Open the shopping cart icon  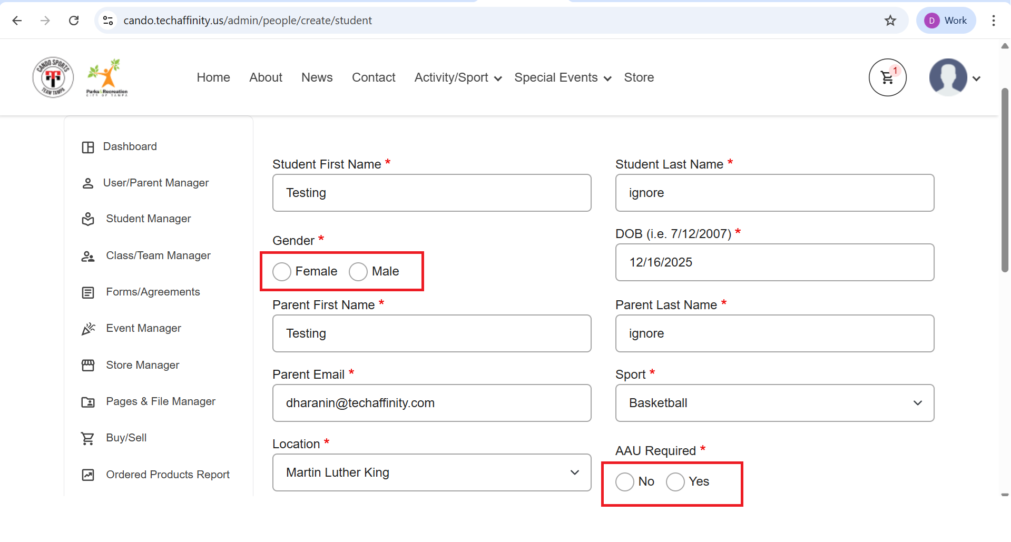(887, 77)
